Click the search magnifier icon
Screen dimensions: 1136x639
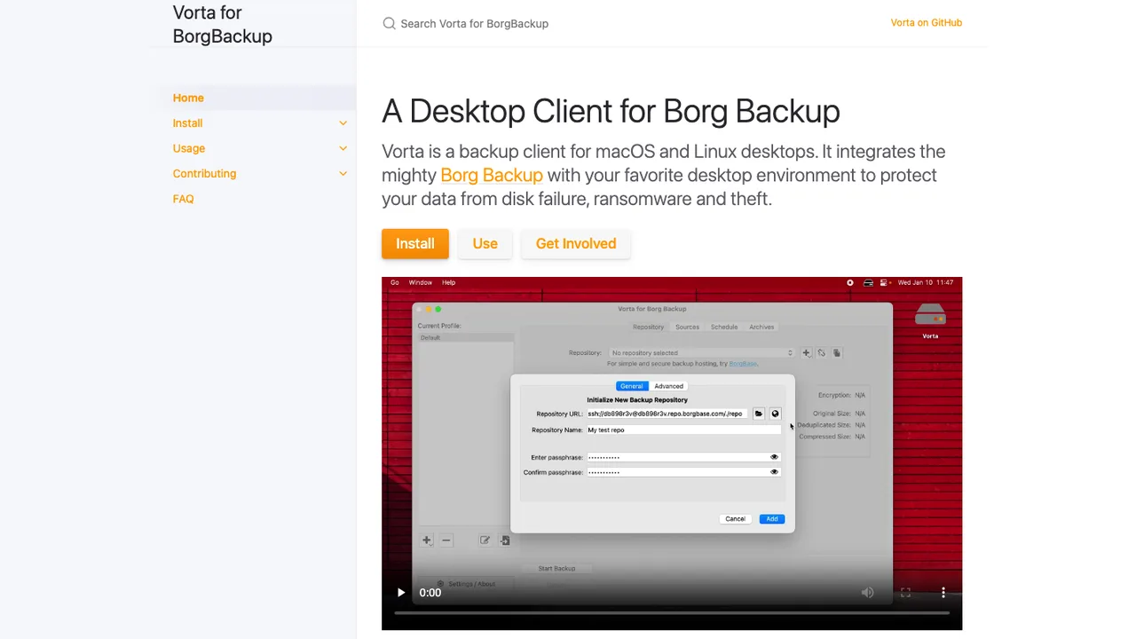(x=389, y=24)
